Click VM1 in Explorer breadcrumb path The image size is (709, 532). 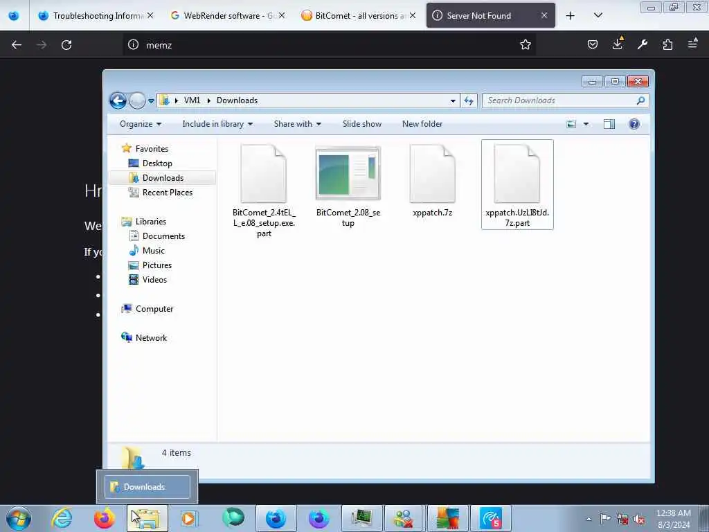coord(192,100)
